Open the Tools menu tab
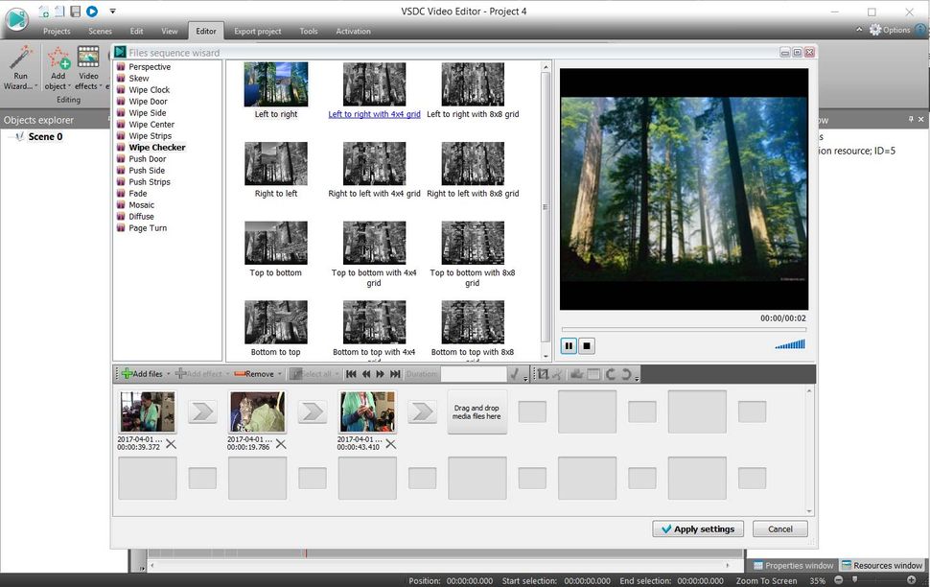The width and height of the screenshot is (930, 587). [x=308, y=31]
